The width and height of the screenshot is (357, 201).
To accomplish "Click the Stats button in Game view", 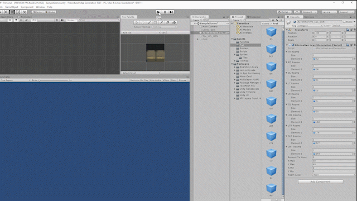I will click(173, 80).
